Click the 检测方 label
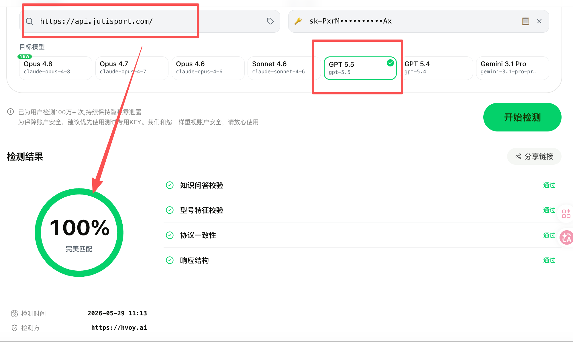This screenshot has width=573, height=342. click(x=30, y=328)
